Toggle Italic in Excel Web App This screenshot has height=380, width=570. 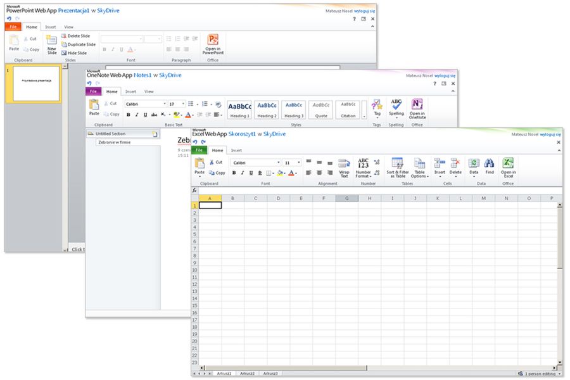tap(243, 173)
